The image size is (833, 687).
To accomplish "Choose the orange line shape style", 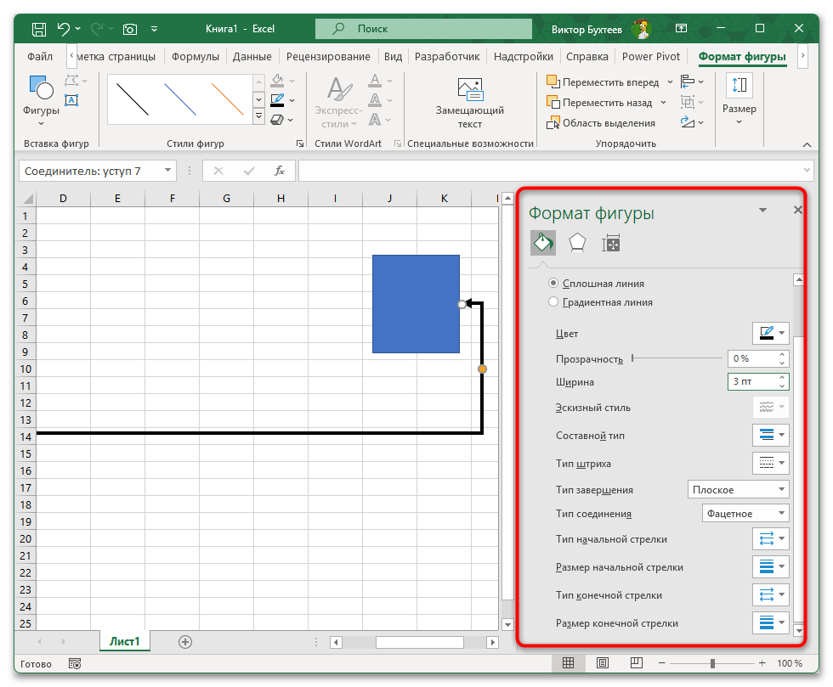I will (228, 99).
